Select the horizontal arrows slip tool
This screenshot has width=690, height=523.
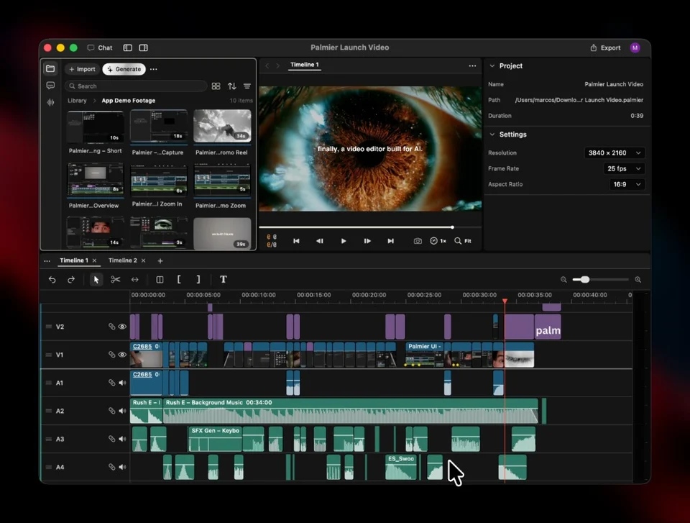(x=135, y=279)
